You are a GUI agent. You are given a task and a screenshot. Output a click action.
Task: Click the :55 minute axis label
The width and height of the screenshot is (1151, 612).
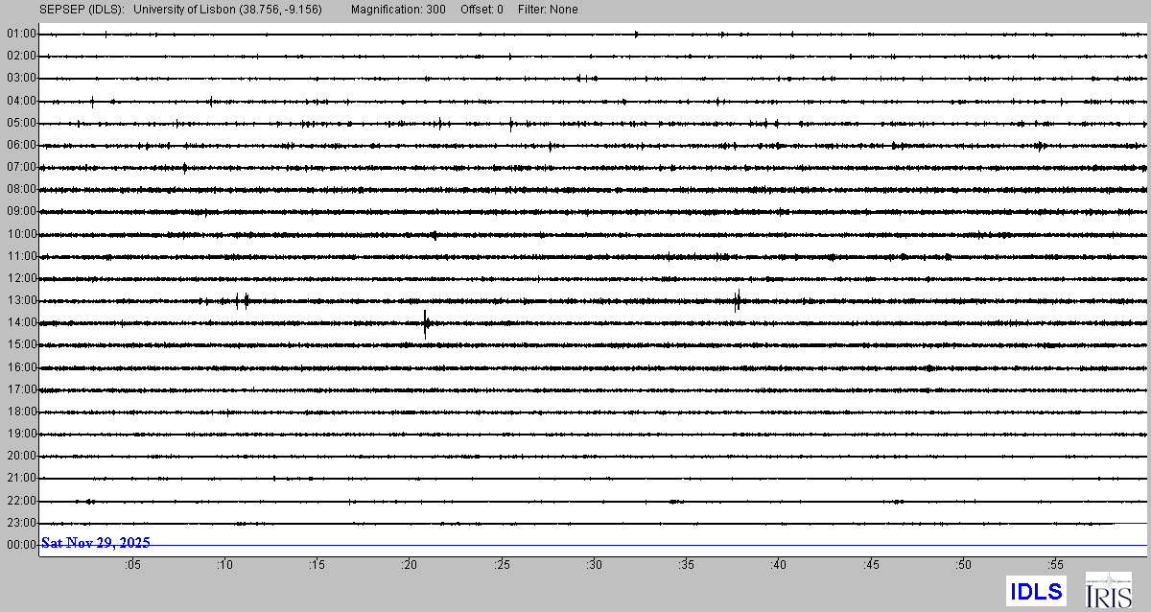point(1055,565)
